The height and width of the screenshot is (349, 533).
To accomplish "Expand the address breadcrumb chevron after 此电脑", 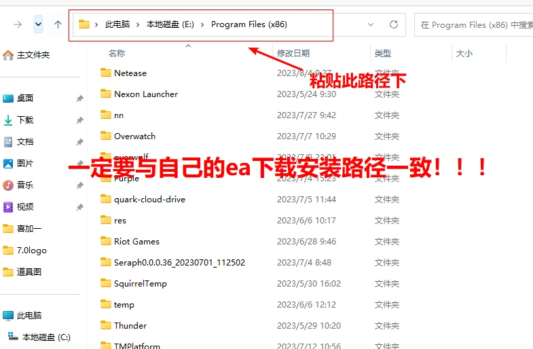I will 138,24.
